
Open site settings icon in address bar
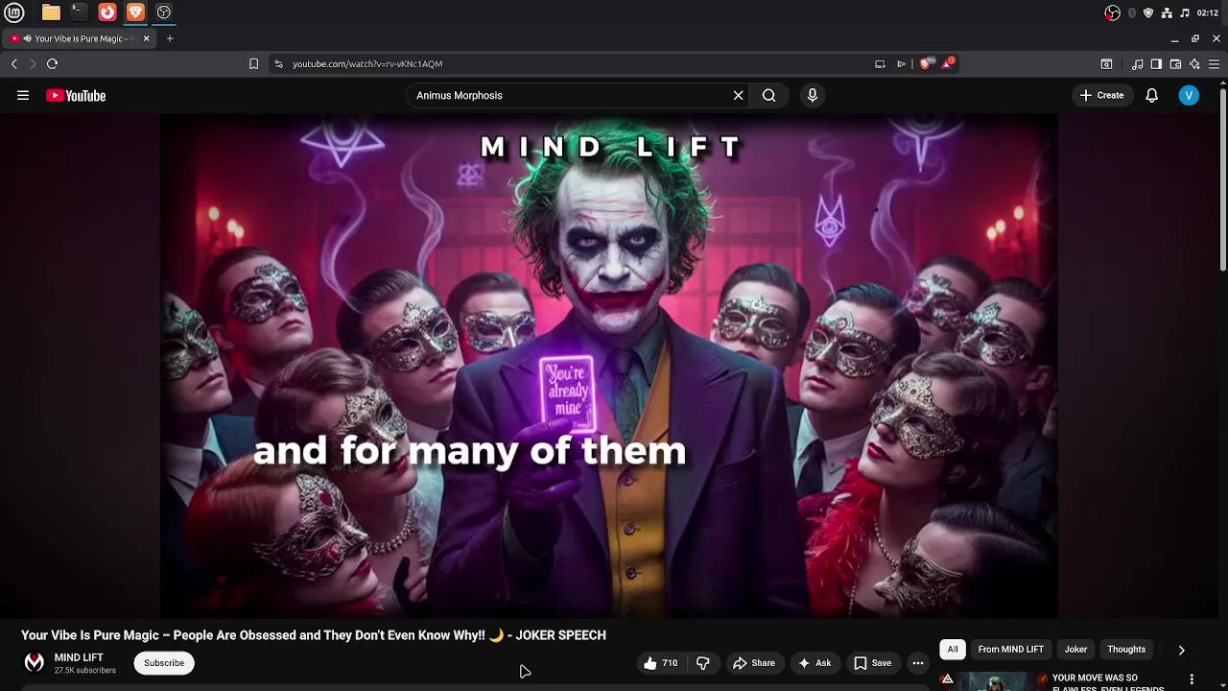click(x=278, y=63)
